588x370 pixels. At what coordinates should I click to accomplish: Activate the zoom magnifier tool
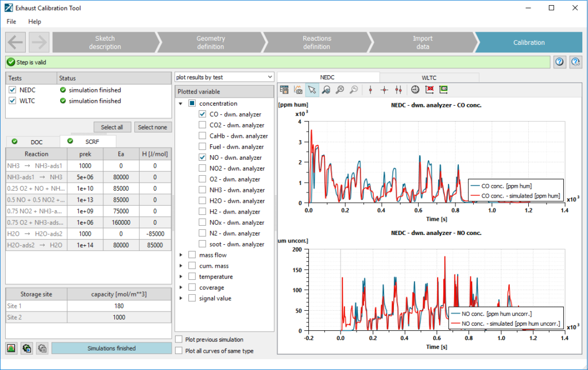326,90
